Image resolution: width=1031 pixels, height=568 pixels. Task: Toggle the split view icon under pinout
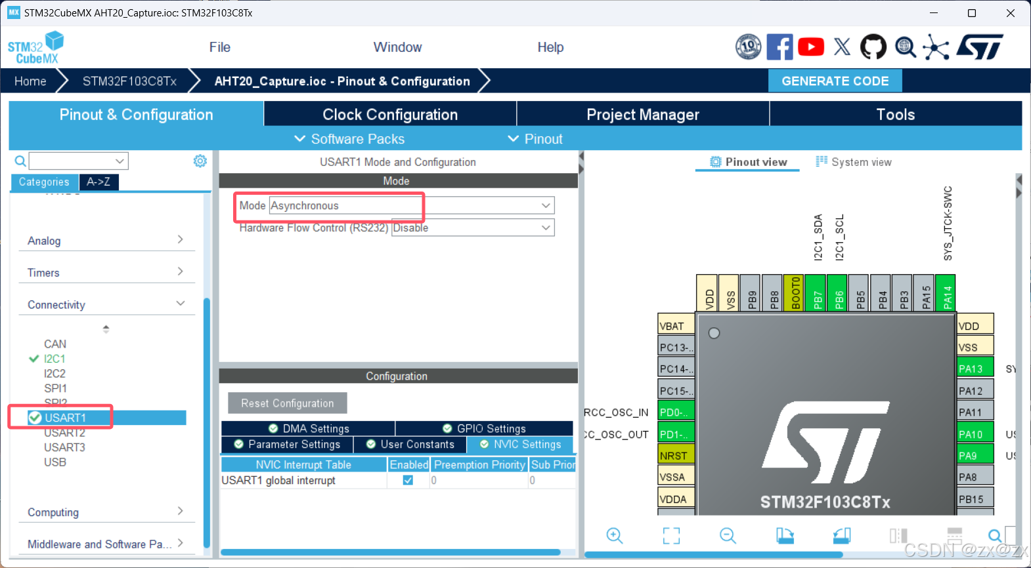pyautogui.click(x=898, y=536)
